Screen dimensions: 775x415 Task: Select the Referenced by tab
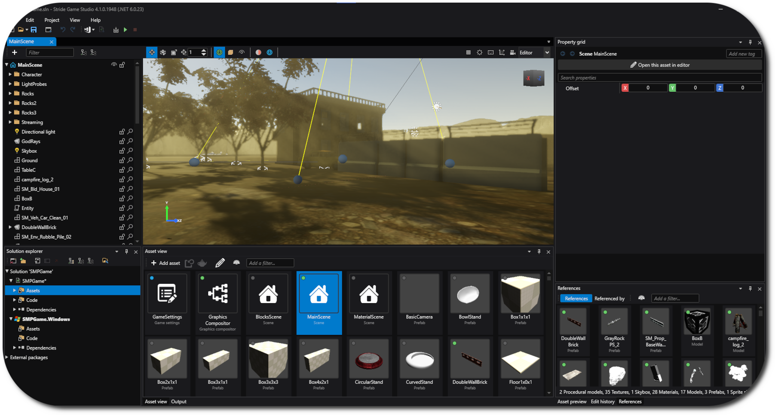point(610,298)
